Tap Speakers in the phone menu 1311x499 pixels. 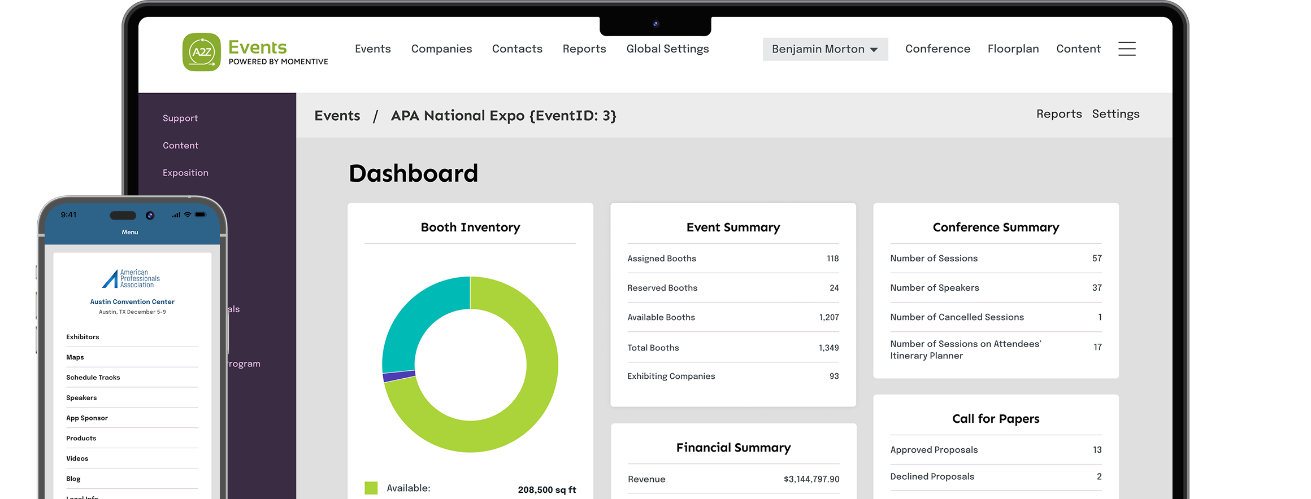coord(132,398)
